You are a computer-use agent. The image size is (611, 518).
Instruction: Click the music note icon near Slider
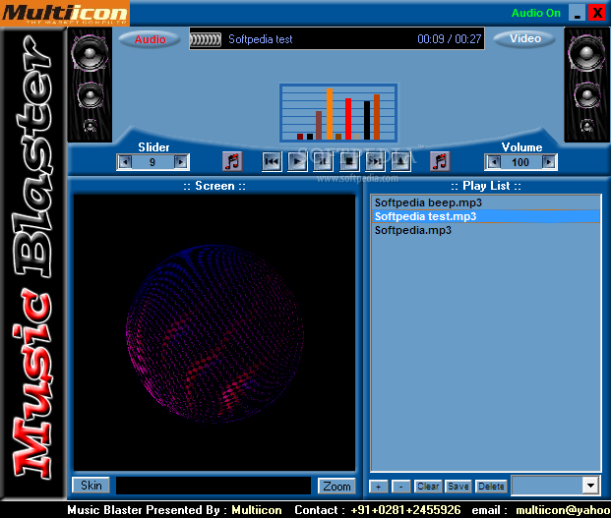coord(232,161)
